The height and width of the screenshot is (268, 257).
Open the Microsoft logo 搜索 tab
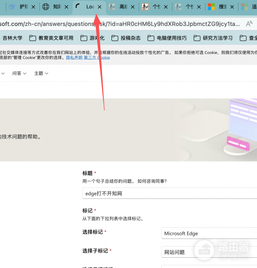(x=221, y=7)
